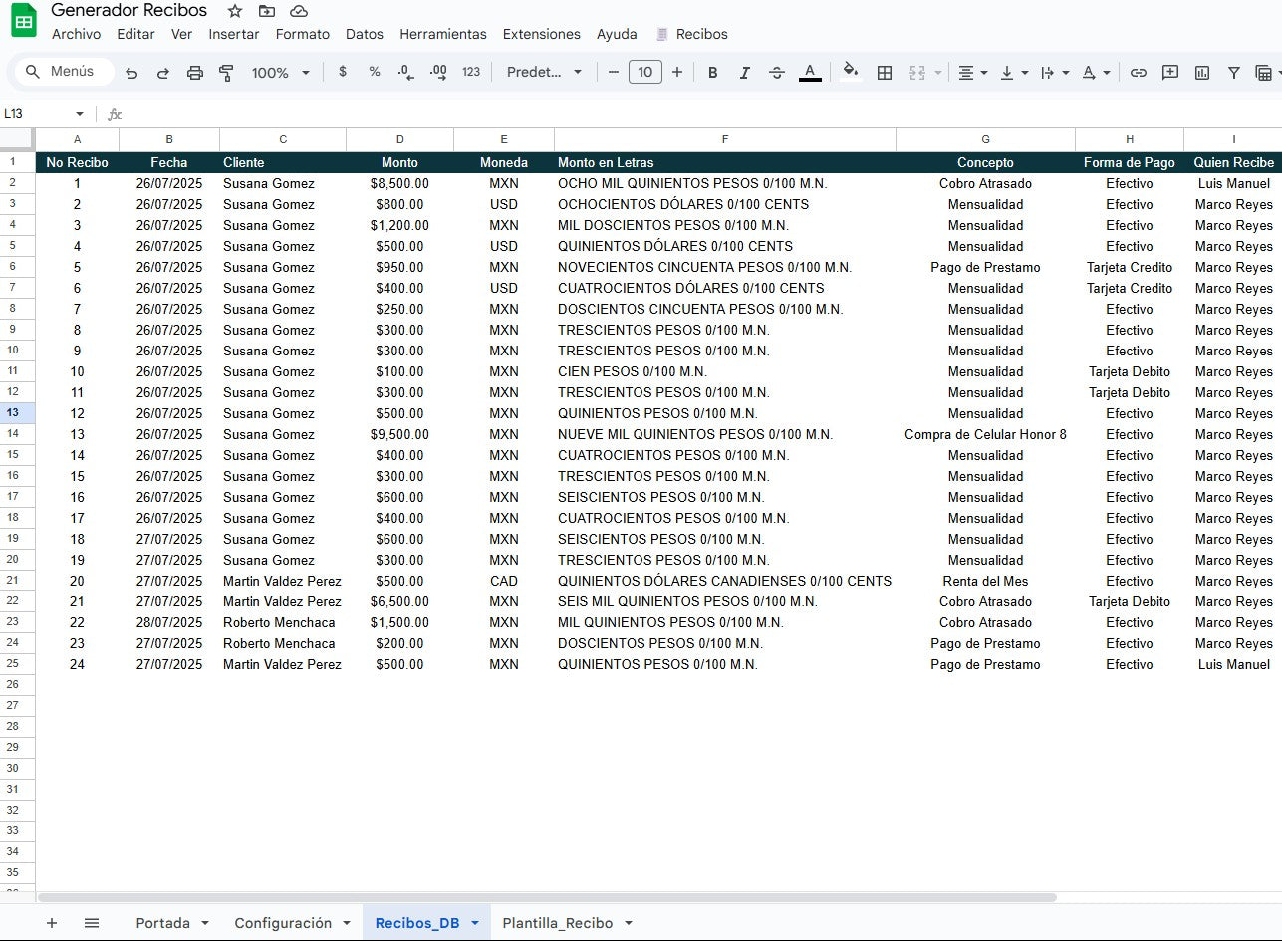Click the Menús search box
The width and height of the screenshot is (1282, 941).
coord(65,72)
